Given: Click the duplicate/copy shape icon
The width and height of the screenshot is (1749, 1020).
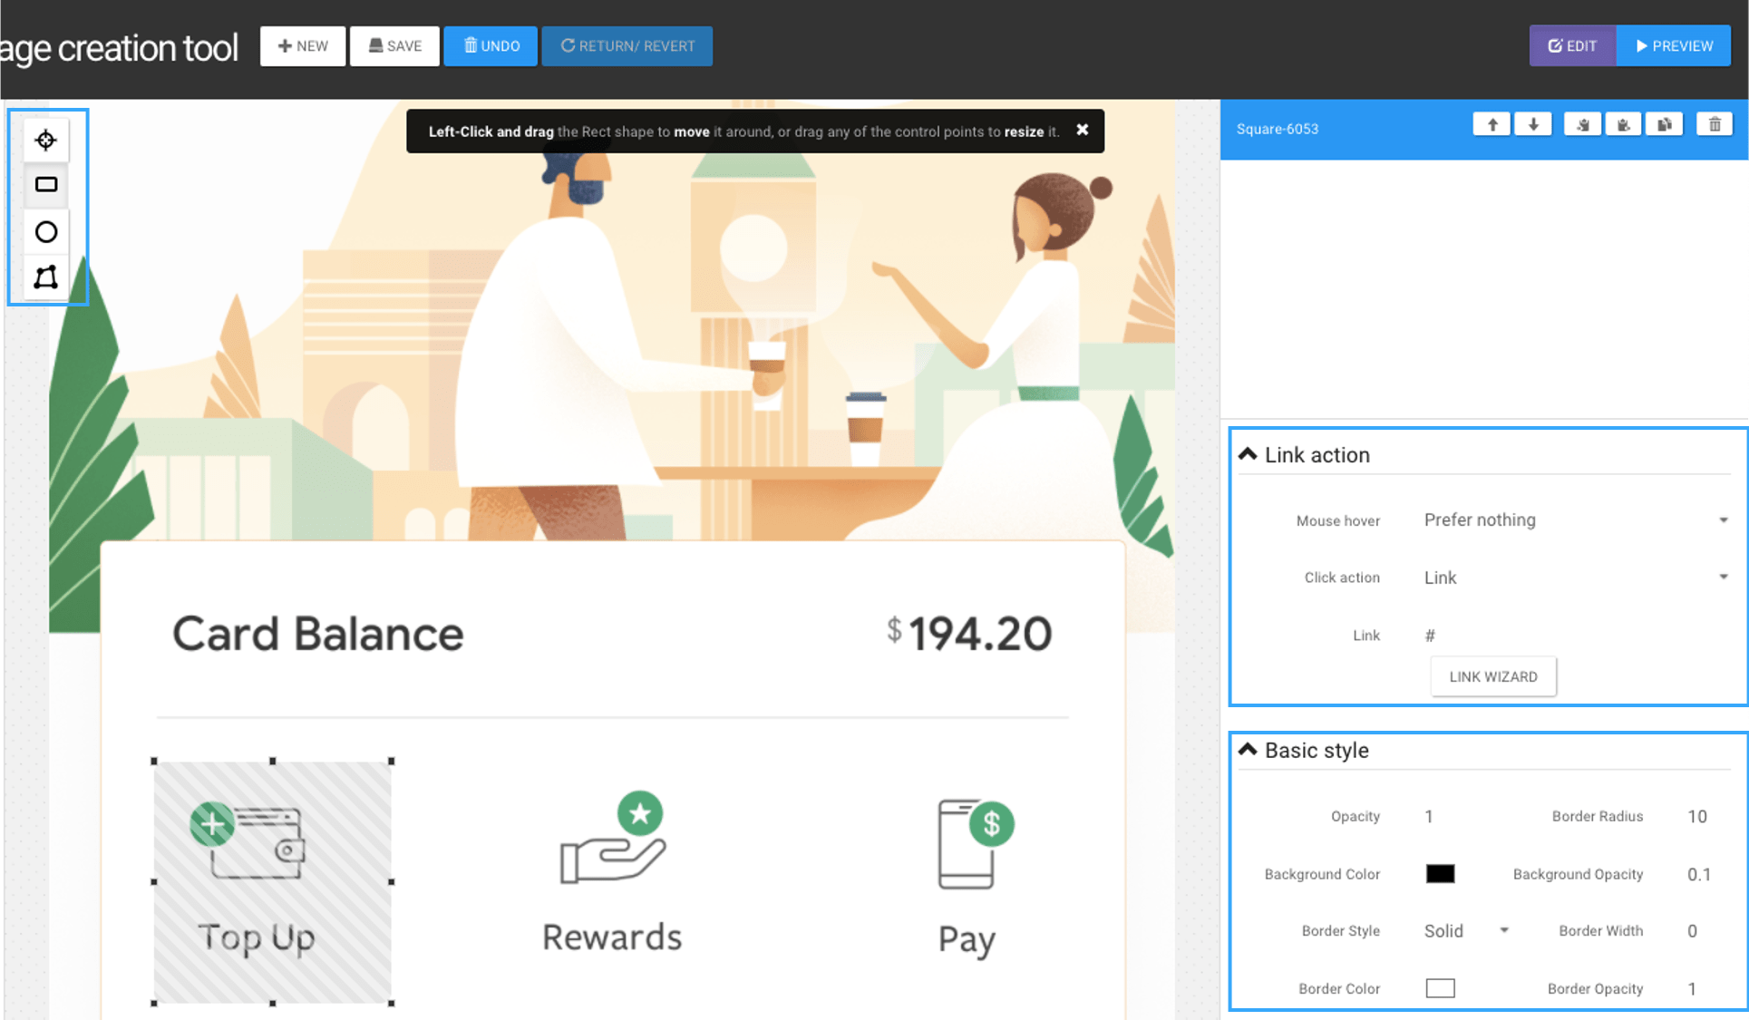Looking at the screenshot, I should (1665, 125).
